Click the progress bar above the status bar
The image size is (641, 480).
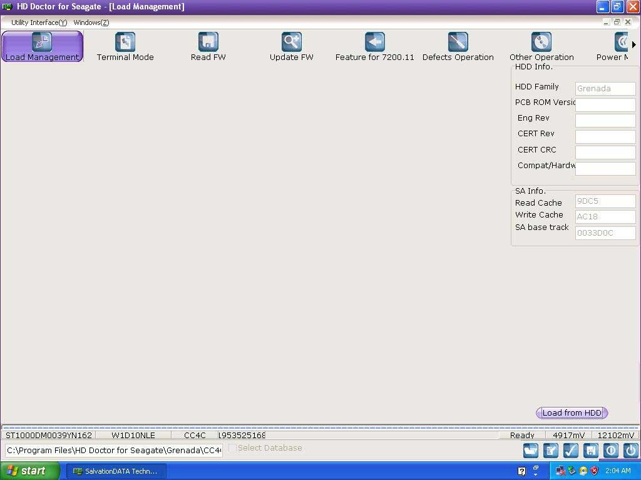coord(320,427)
